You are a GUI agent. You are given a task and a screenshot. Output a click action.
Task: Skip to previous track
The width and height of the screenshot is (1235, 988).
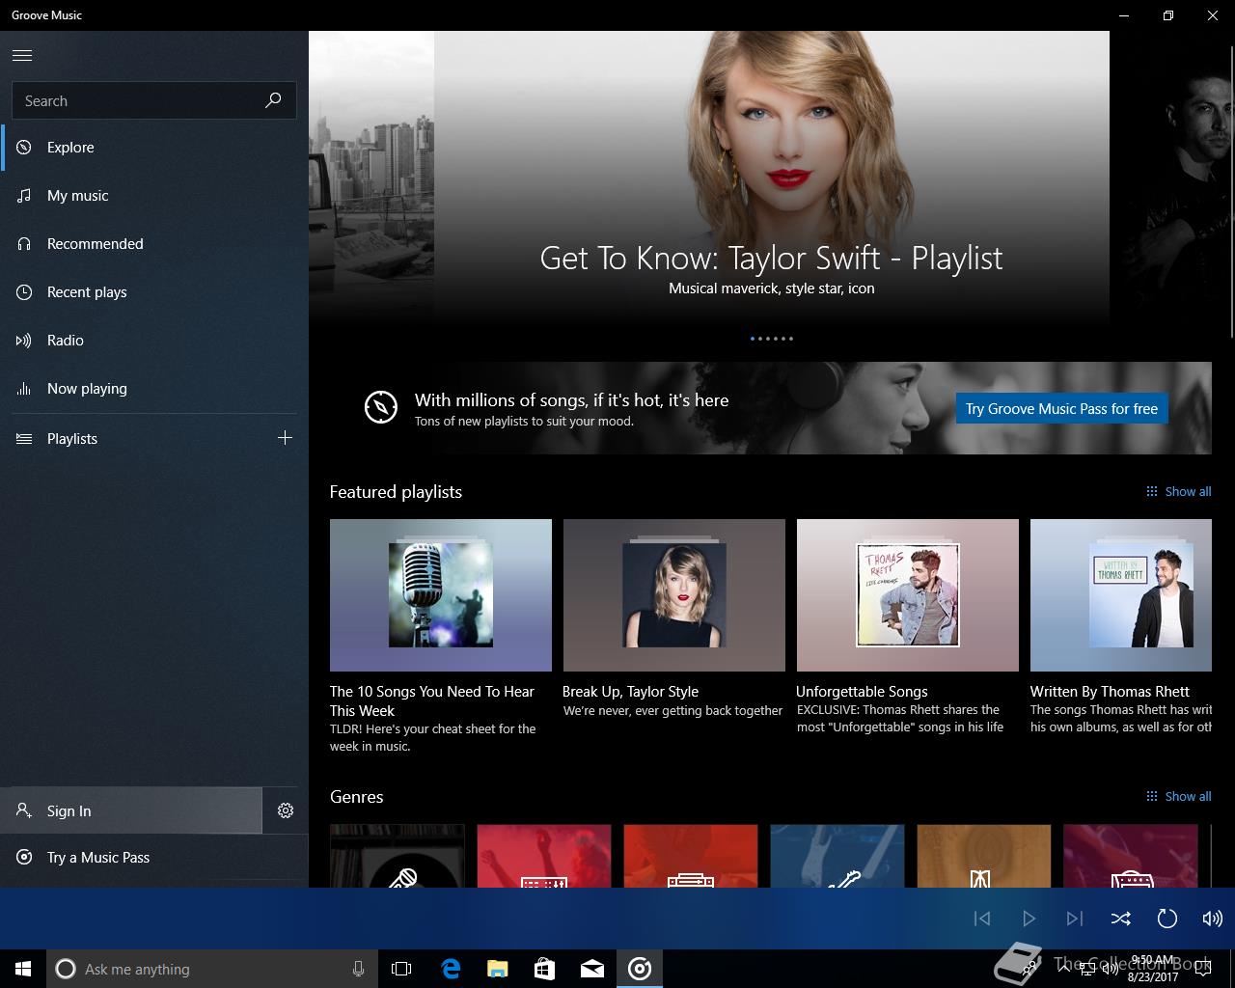click(x=982, y=919)
